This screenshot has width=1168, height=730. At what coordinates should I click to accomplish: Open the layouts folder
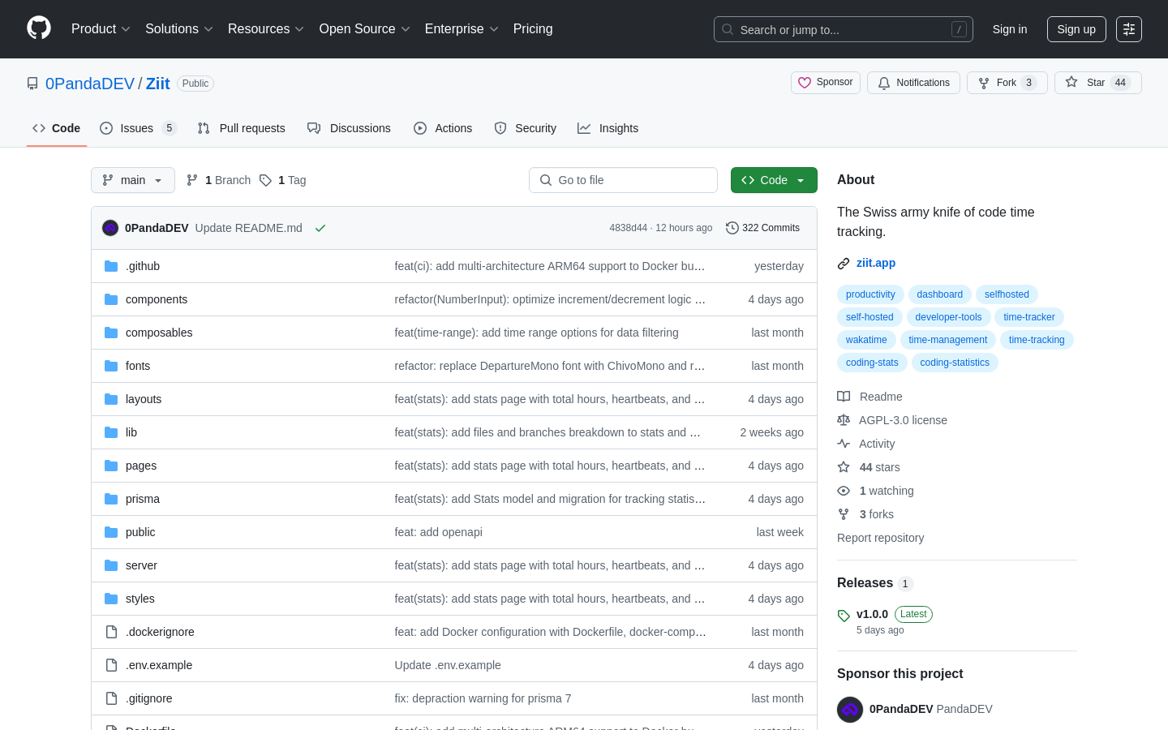click(144, 399)
